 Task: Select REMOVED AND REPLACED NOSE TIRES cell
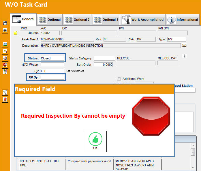point(138,164)
